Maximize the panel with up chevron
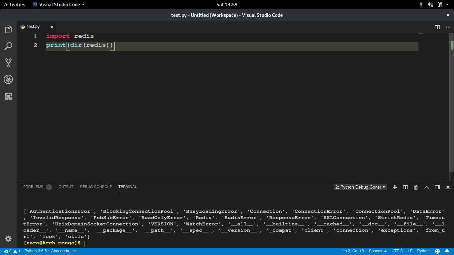 tap(427, 187)
